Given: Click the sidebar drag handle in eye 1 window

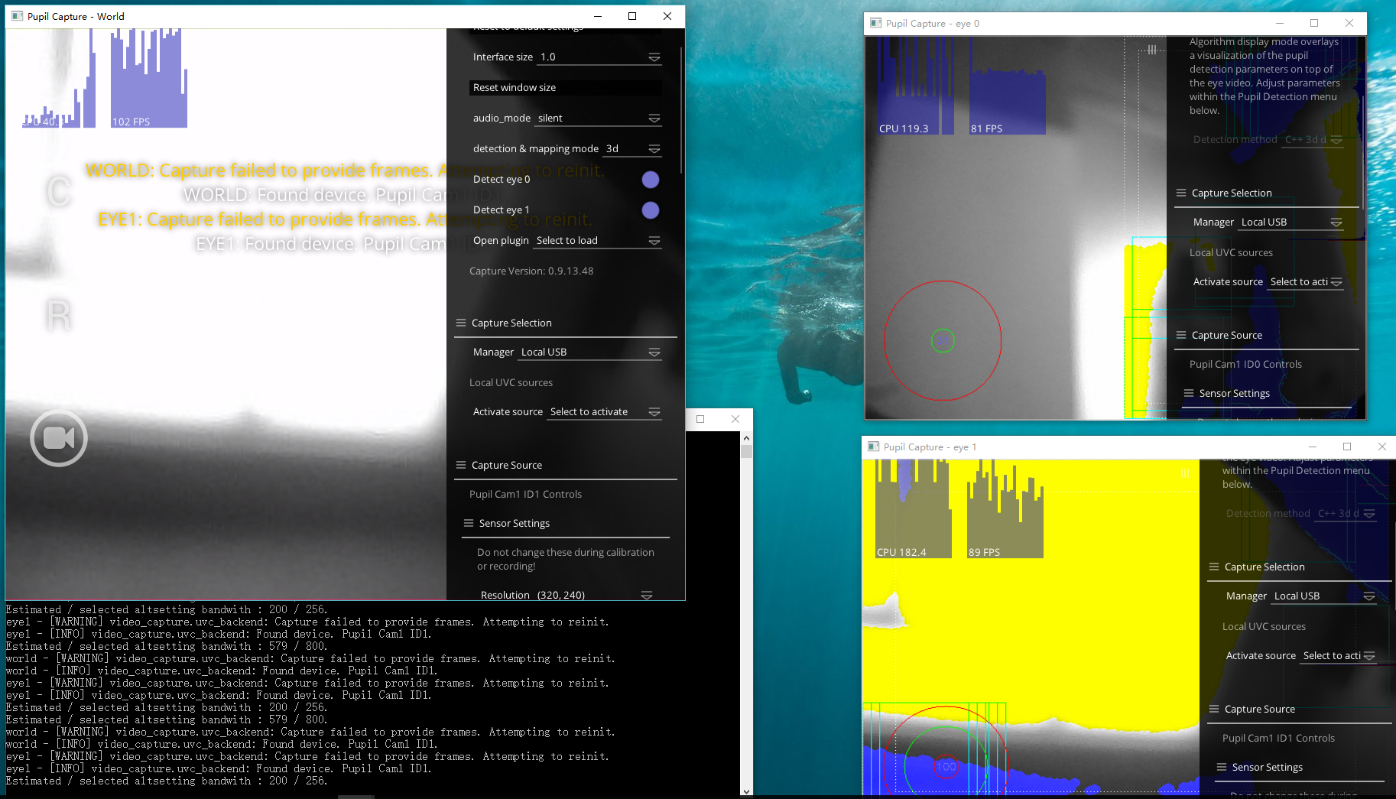Looking at the screenshot, I should click(1185, 473).
